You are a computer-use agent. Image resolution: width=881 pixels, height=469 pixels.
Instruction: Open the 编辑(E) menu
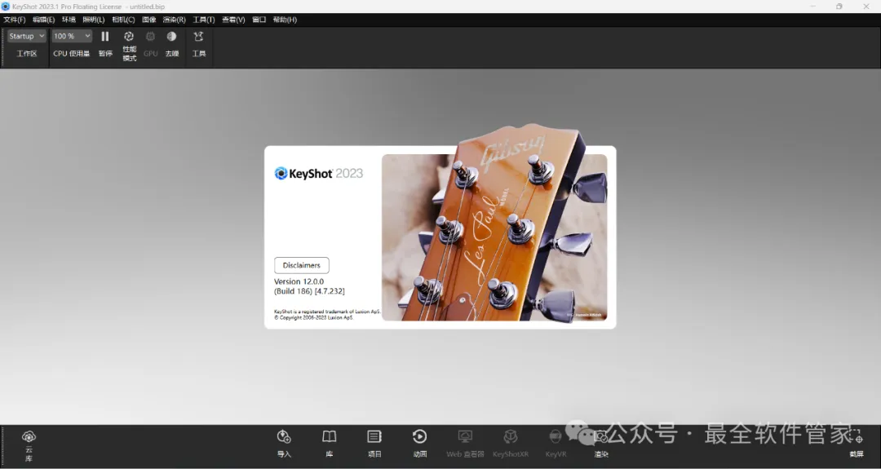(x=44, y=20)
